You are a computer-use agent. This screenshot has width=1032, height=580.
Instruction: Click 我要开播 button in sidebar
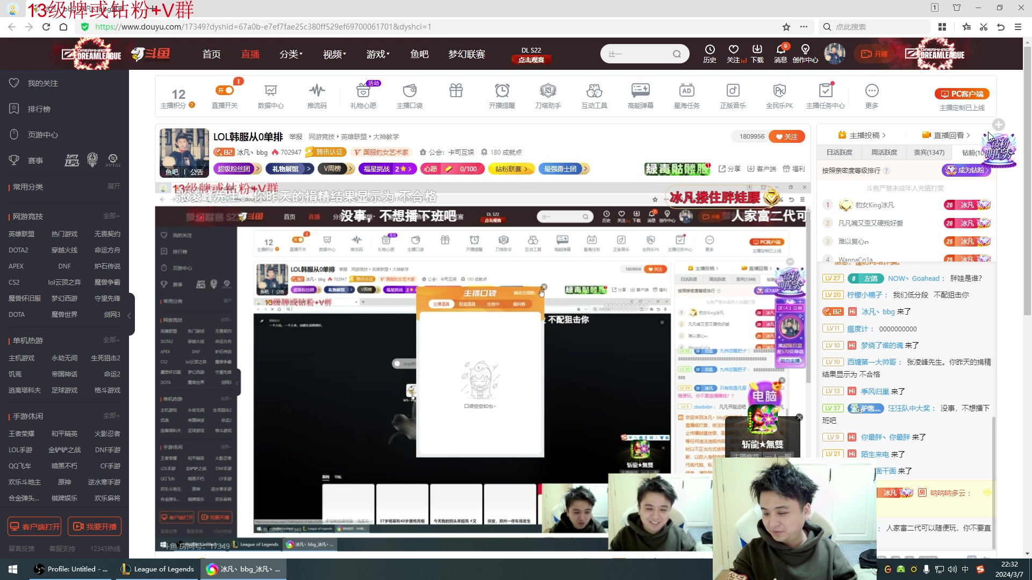[95, 527]
